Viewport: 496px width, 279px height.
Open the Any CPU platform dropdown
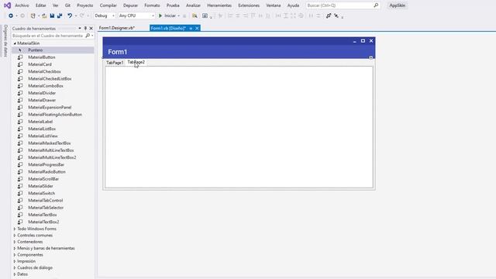(136, 15)
